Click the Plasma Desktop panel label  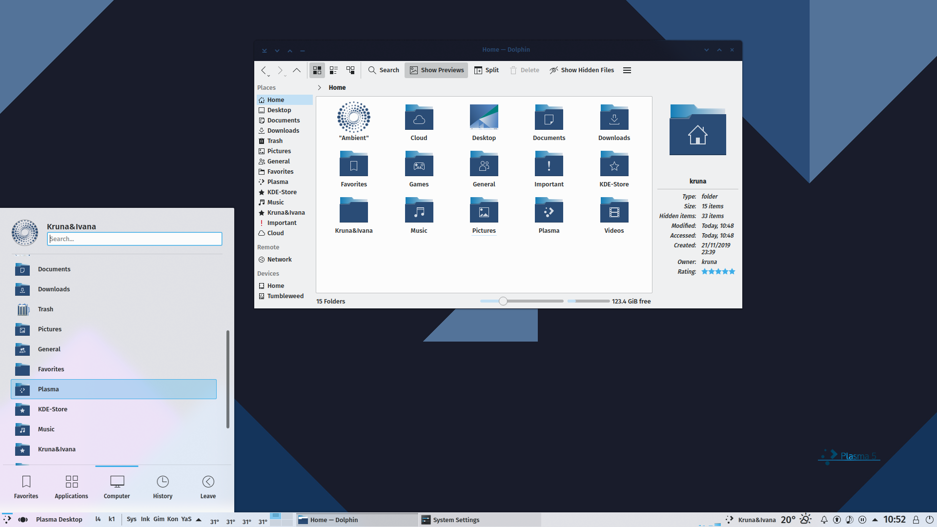59,520
